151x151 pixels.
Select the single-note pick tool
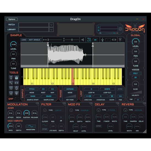tap(11, 93)
